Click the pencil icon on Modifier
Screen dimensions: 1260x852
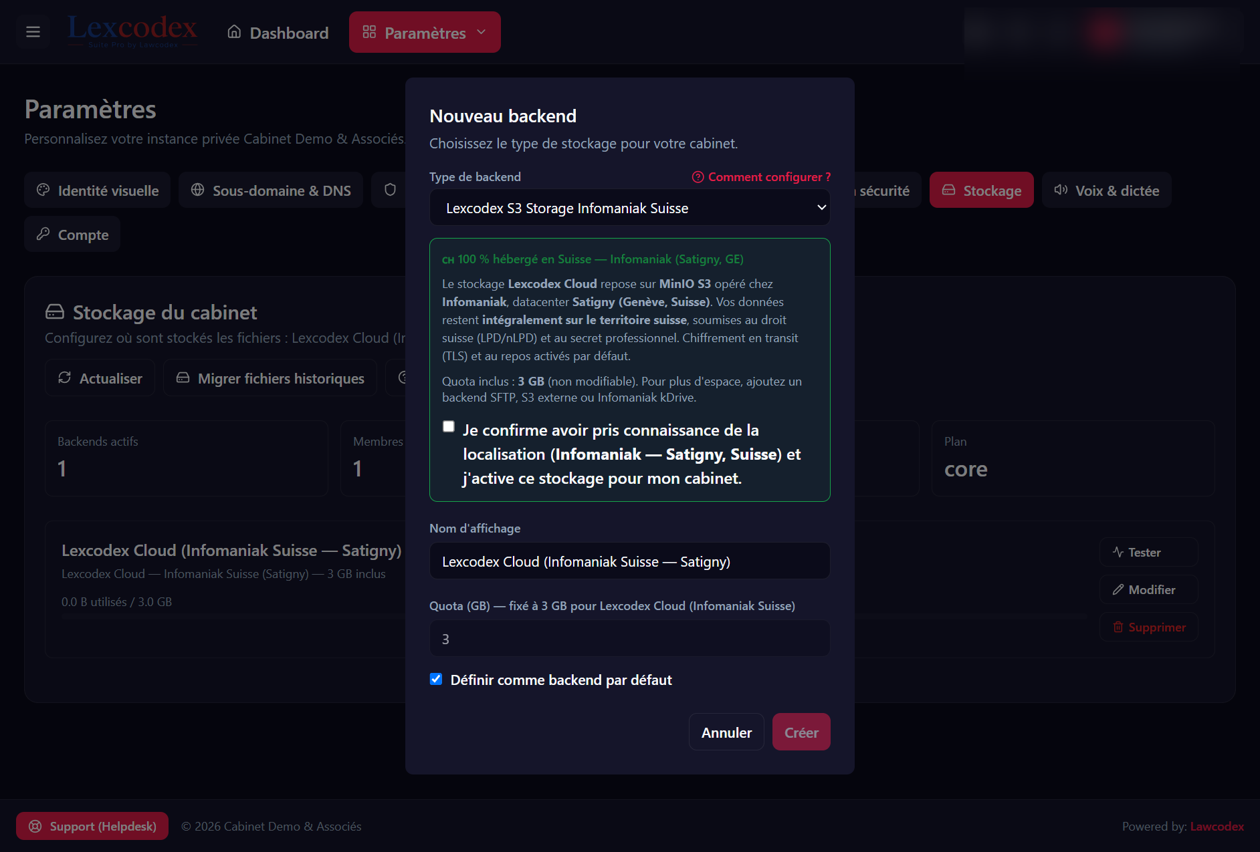pyautogui.click(x=1118, y=589)
